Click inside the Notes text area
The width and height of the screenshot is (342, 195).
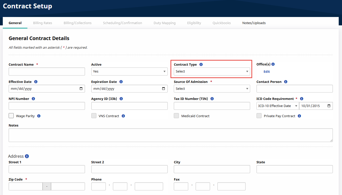click(x=170, y=135)
